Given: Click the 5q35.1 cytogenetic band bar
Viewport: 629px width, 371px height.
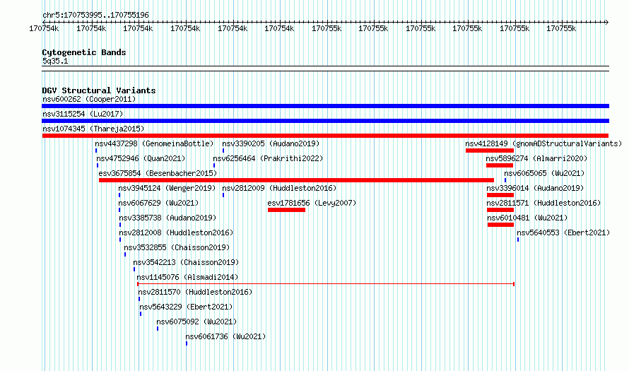Looking at the screenshot, I should tap(325, 69).
